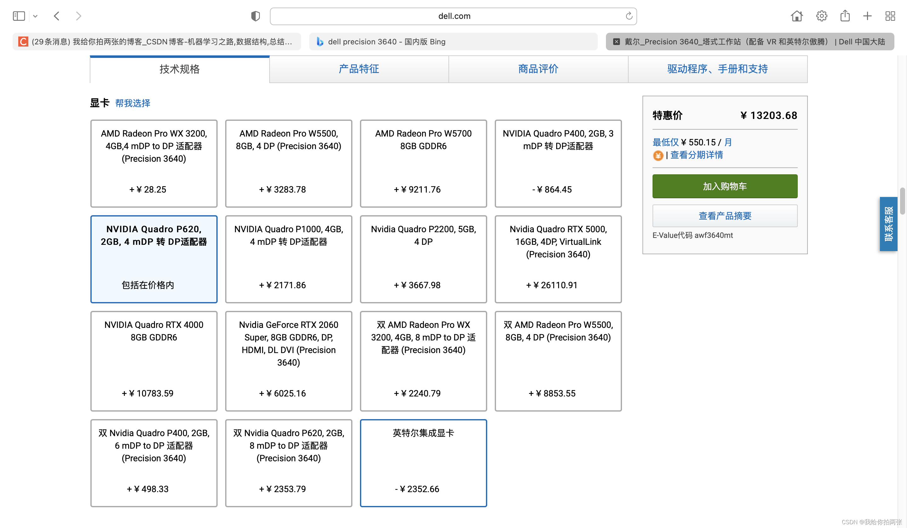Open the 帮我选择 help link

pyautogui.click(x=133, y=103)
